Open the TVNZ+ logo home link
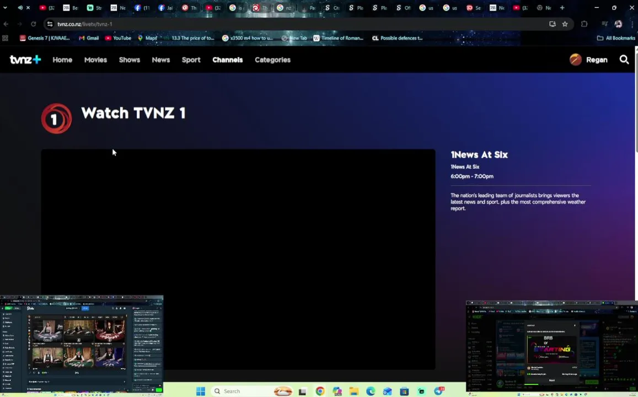Image resolution: width=638 pixels, height=397 pixels. (25, 60)
